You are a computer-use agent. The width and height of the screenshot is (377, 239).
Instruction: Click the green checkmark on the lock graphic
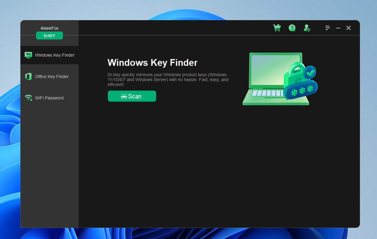click(311, 72)
